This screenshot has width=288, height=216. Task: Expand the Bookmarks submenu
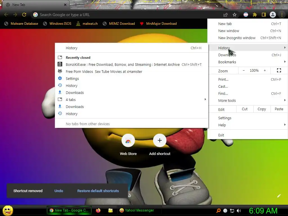click(247, 62)
